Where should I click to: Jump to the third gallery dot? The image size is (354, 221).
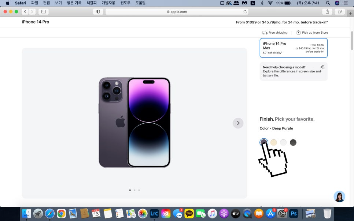(x=139, y=190)
